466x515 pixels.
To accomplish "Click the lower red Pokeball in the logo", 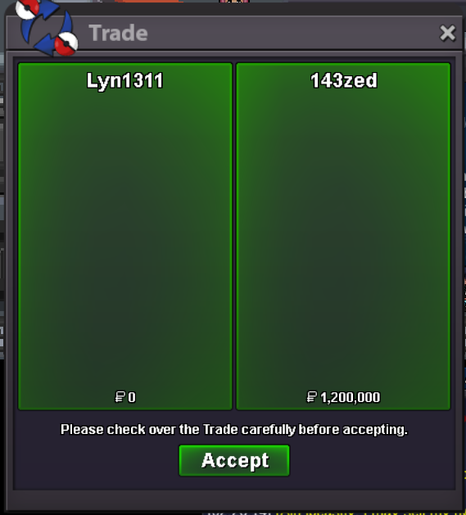I will coord(66,43).
